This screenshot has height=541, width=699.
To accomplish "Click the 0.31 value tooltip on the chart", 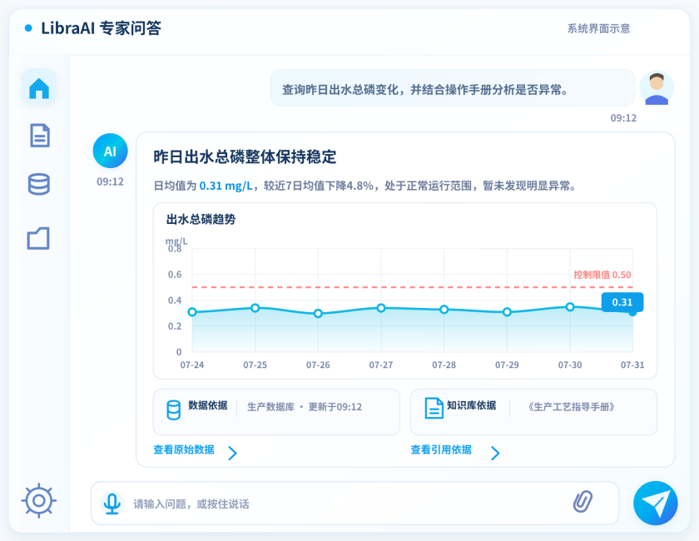I will point(622,302).
